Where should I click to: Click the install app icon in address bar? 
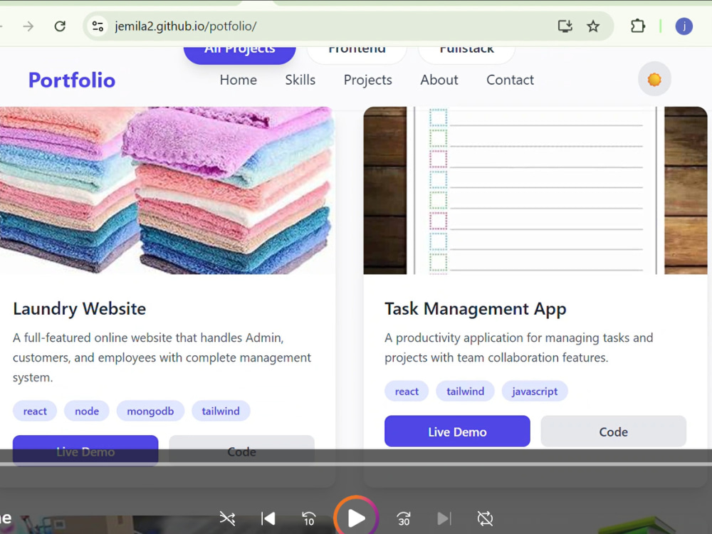click(x=565, y=26)
